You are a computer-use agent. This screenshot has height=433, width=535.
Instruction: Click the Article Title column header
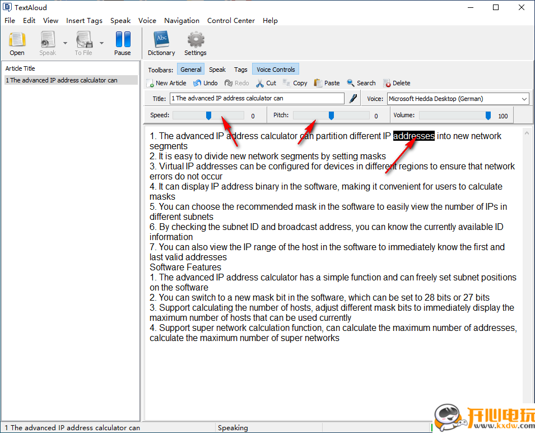[x=71, y=68]
